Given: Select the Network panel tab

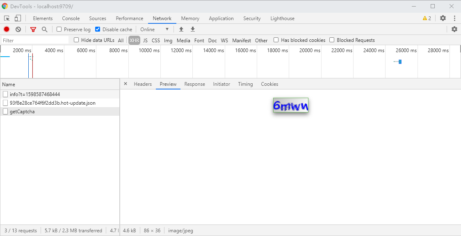Looking at the screenshot, I should tap(162, 18).
